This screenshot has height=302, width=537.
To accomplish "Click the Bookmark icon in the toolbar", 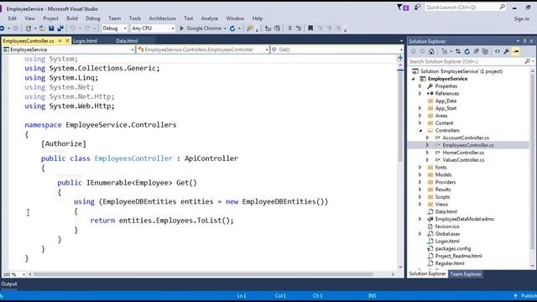I will (310, 29).
